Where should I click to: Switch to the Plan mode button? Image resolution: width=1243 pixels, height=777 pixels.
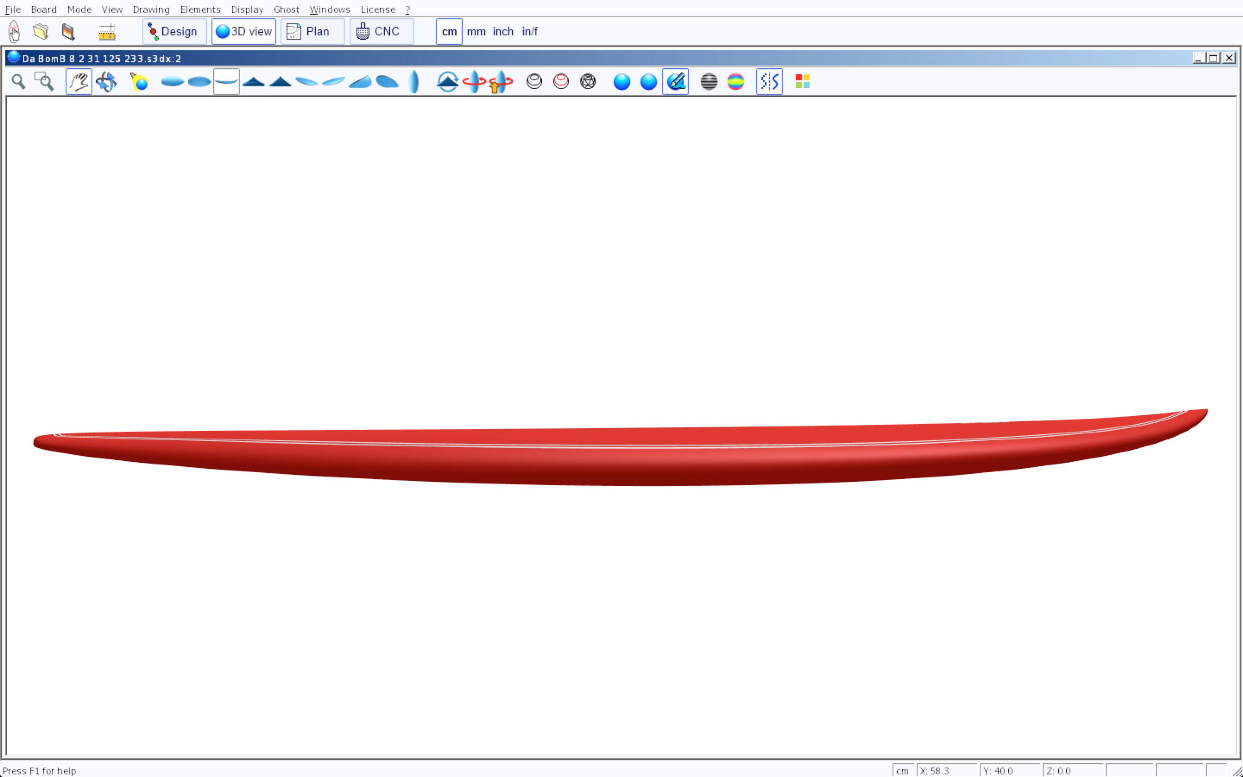[x=312, y=32]
